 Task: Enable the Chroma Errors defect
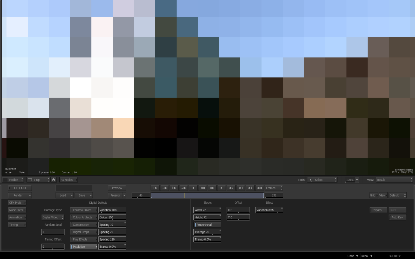pyautogui.click(x=84, y=210)
